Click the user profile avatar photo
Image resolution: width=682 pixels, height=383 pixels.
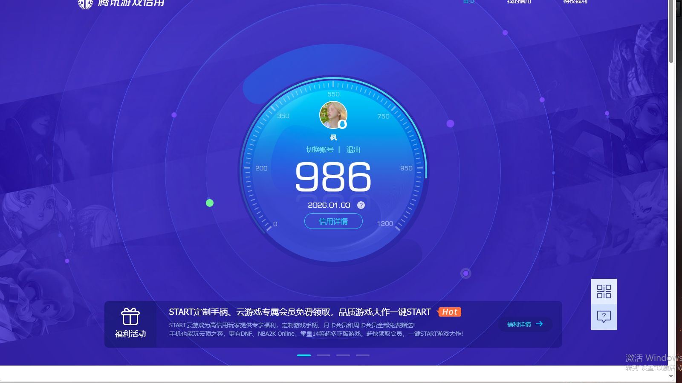[332, 114]
